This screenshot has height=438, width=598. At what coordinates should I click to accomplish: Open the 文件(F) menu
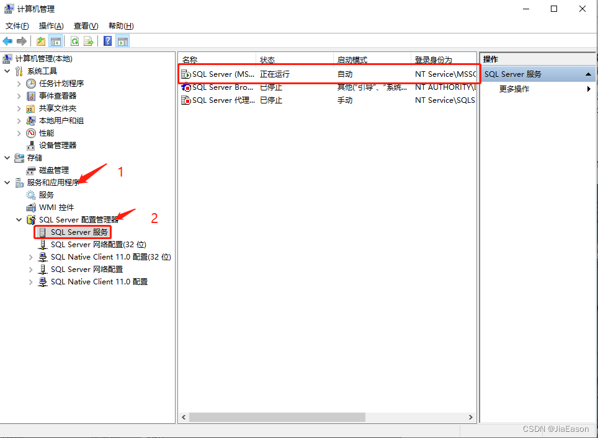(x=17, y=26)
